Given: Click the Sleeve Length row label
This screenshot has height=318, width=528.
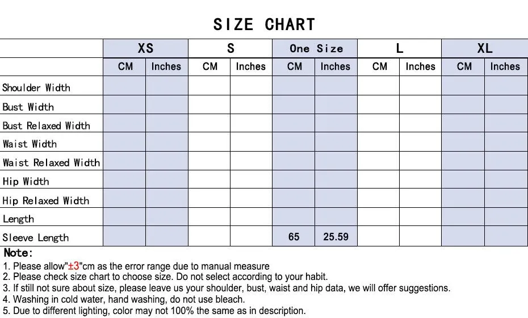Looking at the screenshot, I should point(35,237).
